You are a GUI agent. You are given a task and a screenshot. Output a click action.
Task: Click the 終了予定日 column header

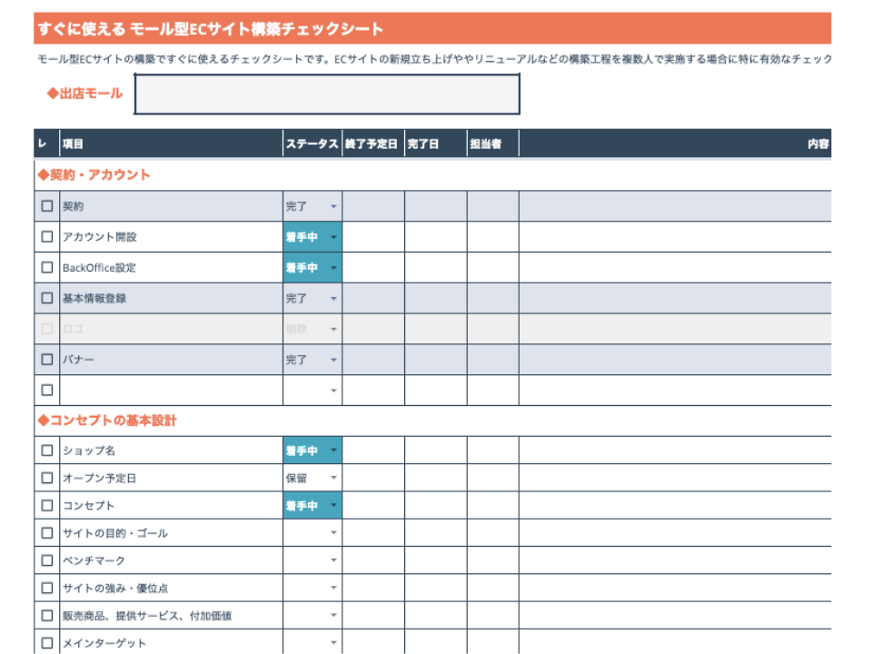click(373, 144)
